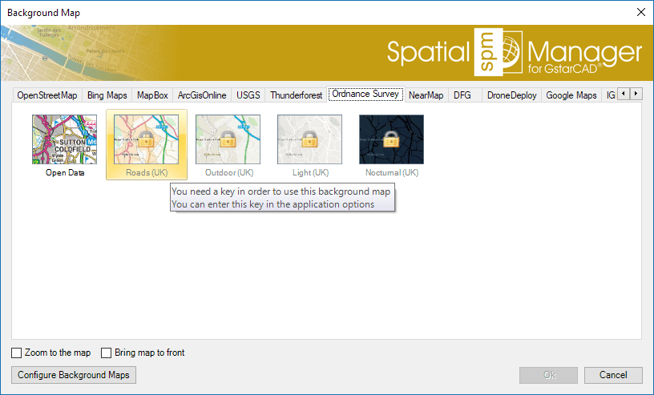Open the Bing Maps tab
This screenshot has height=395, width=654.
tap(107, 95)
